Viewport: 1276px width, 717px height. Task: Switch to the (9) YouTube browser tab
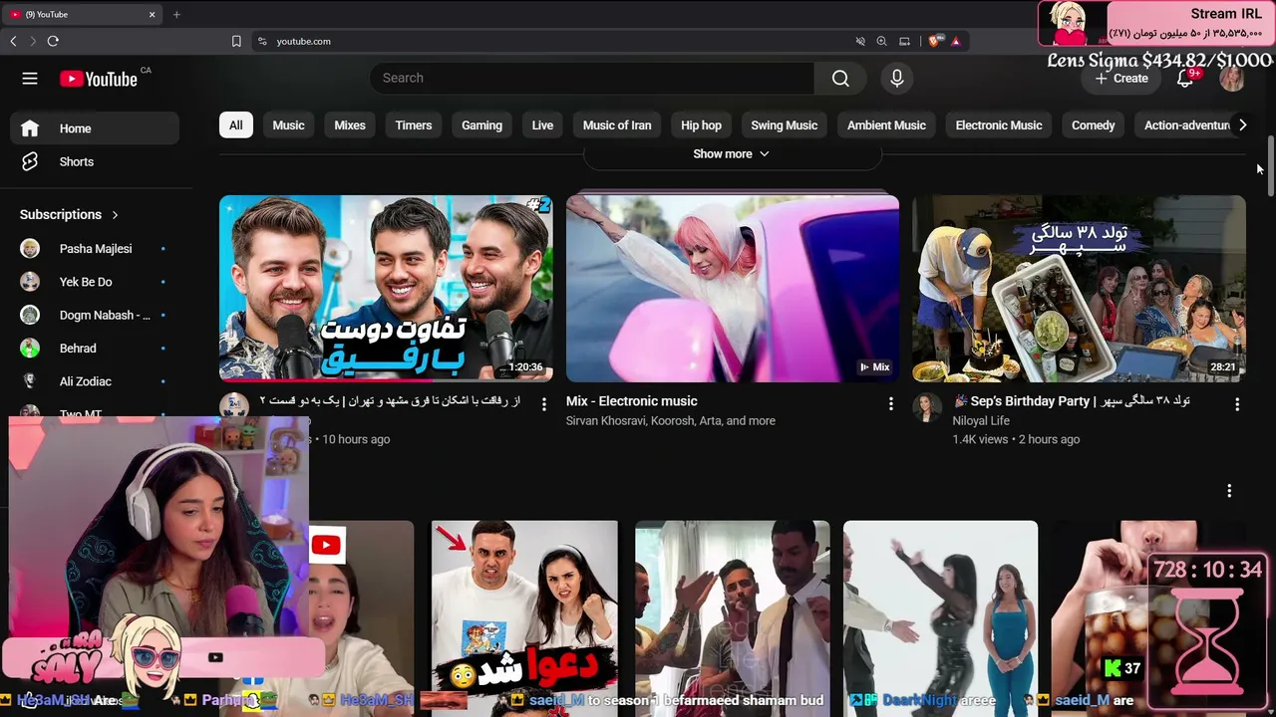(83, 15)
